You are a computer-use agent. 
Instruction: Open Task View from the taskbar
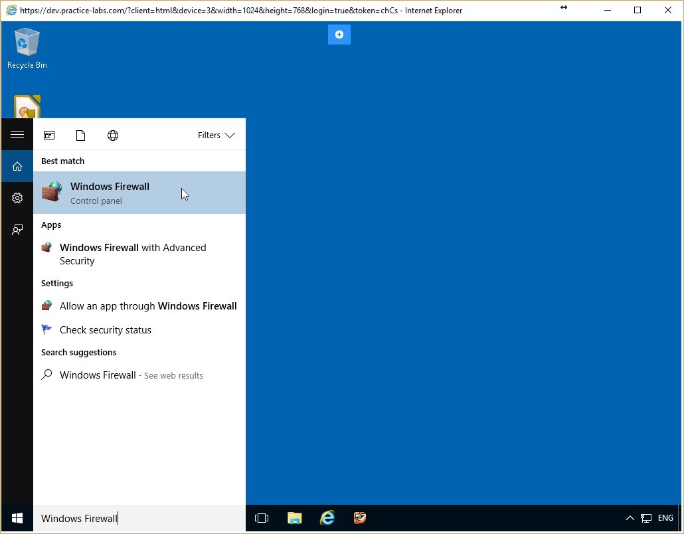262,518
